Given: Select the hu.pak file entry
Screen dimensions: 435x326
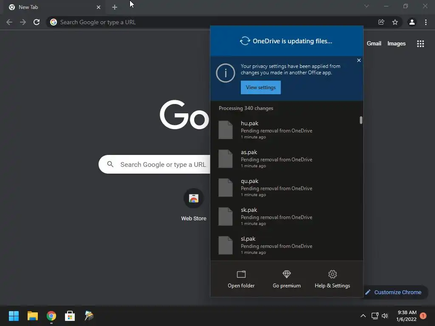Looking at the screenshot, I should coord(285,130).
